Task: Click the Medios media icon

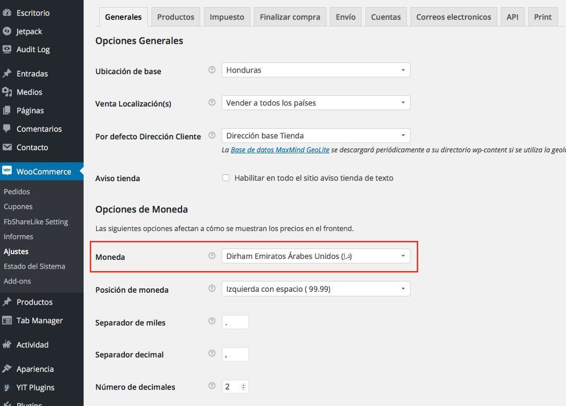Action: point(7,92)
